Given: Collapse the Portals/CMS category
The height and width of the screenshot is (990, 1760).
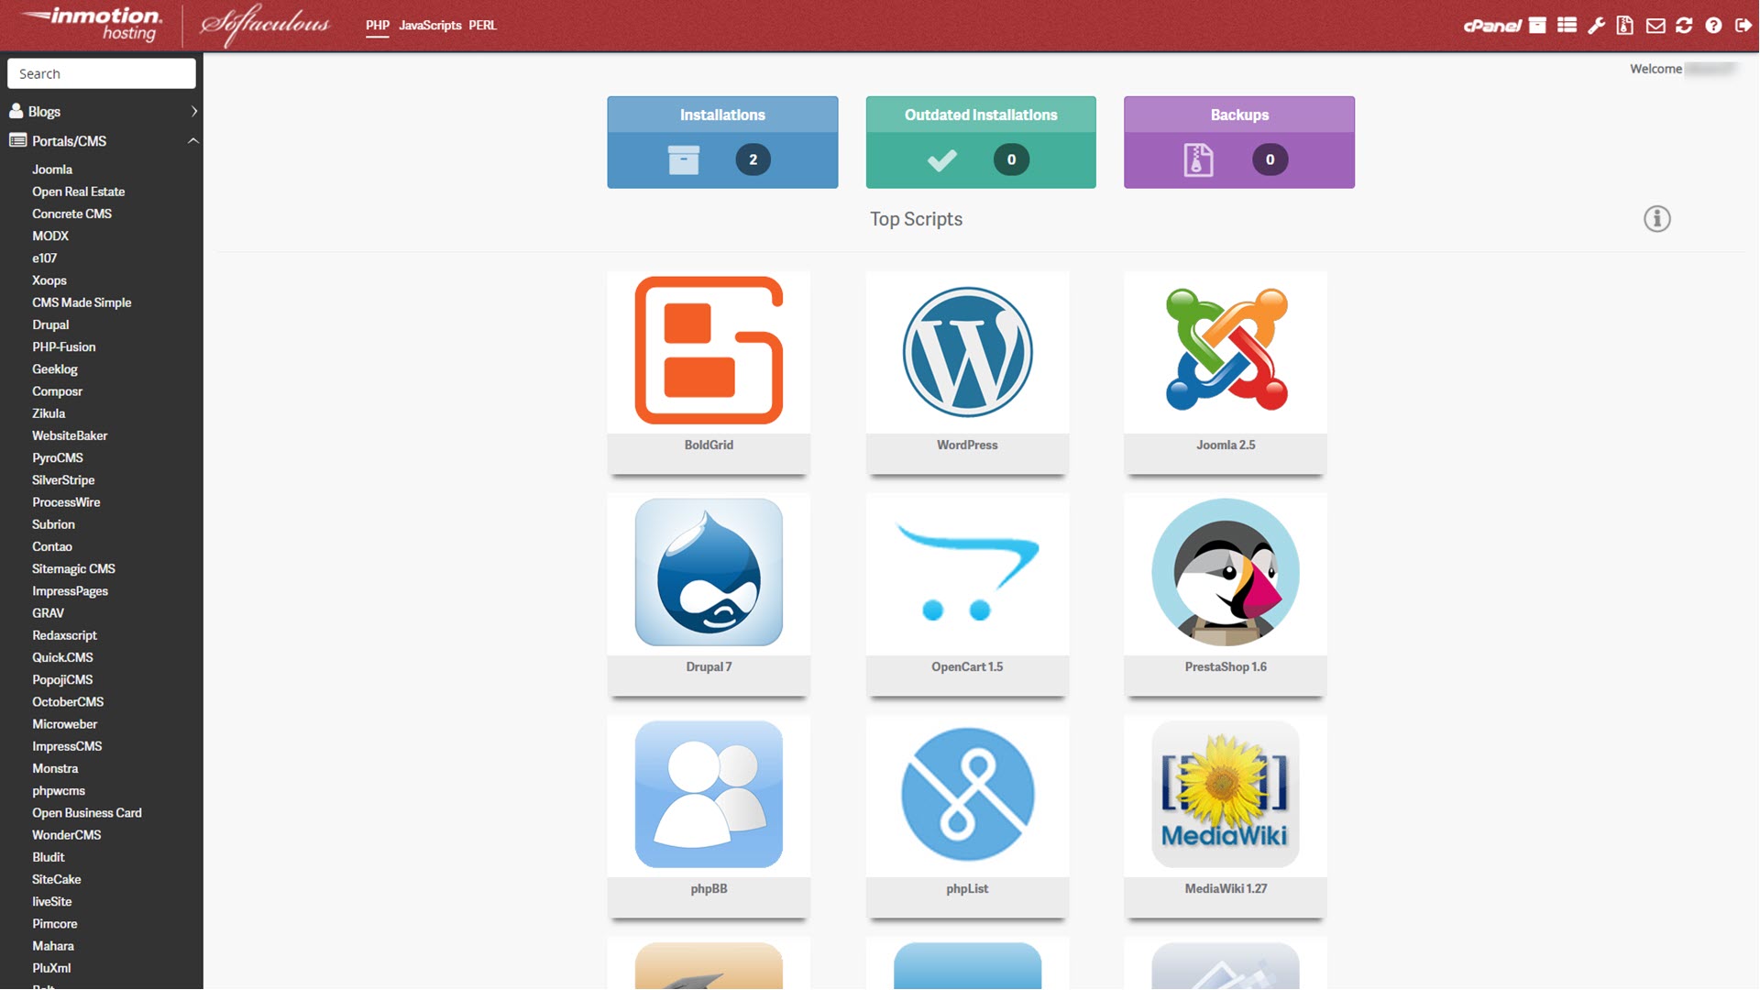Looking at the screenshot, I should [x=102, y=140].
